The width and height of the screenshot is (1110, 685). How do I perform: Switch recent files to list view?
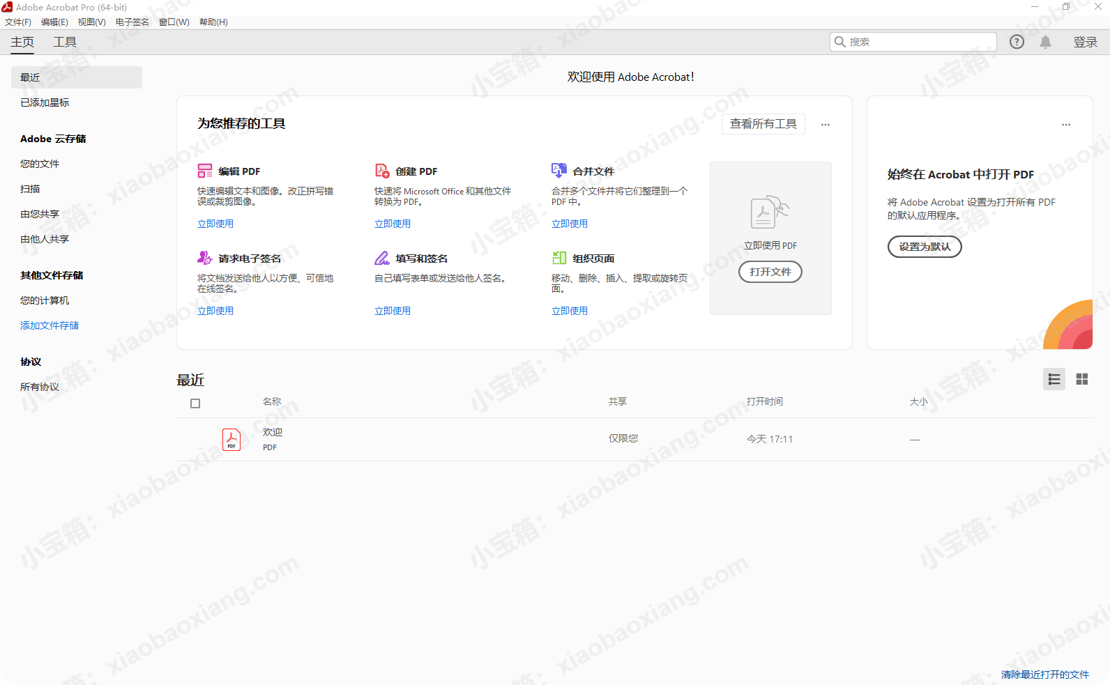(1054, 379)
